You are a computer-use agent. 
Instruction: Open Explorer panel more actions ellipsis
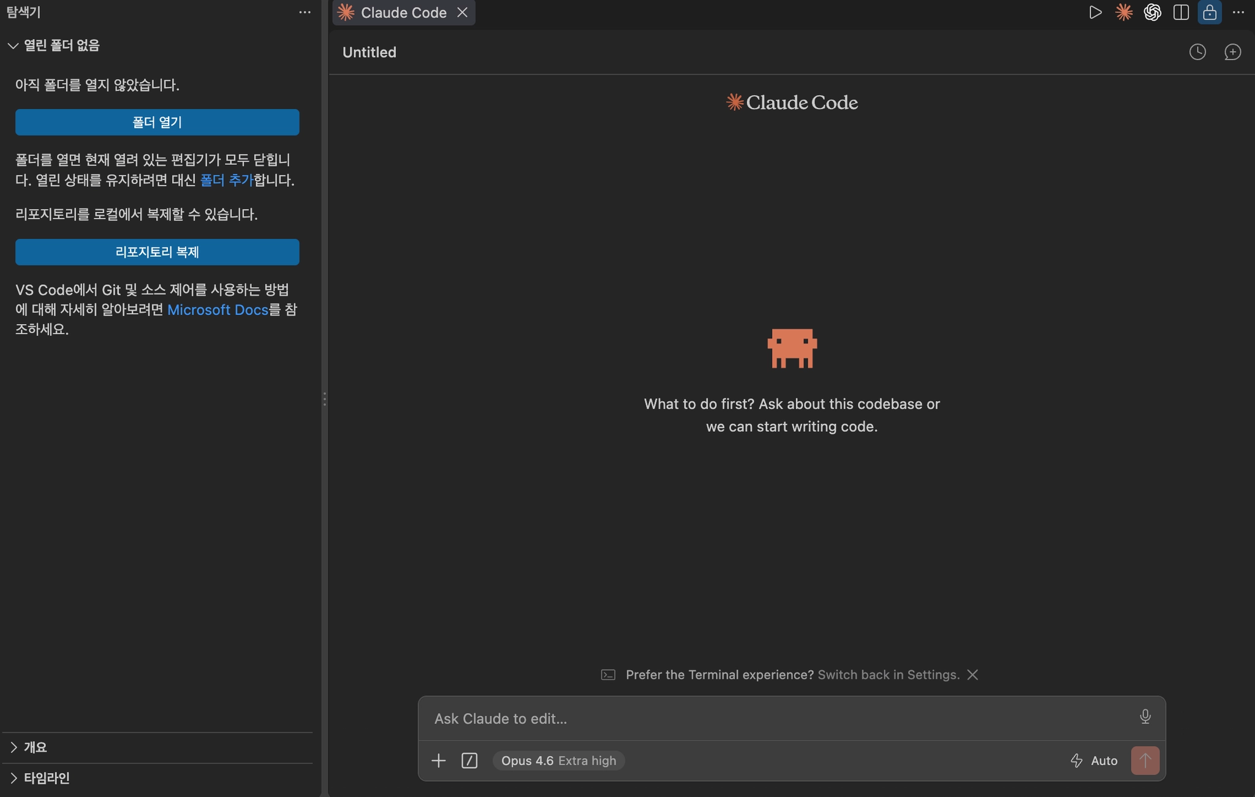coord(305,12)
